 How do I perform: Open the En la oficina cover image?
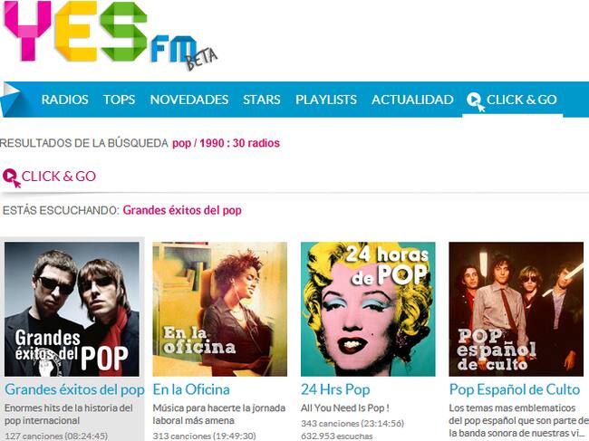pos(220,309)
